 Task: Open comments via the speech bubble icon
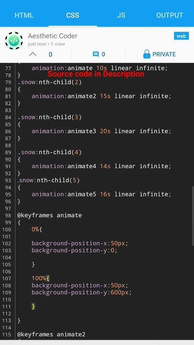96,54
